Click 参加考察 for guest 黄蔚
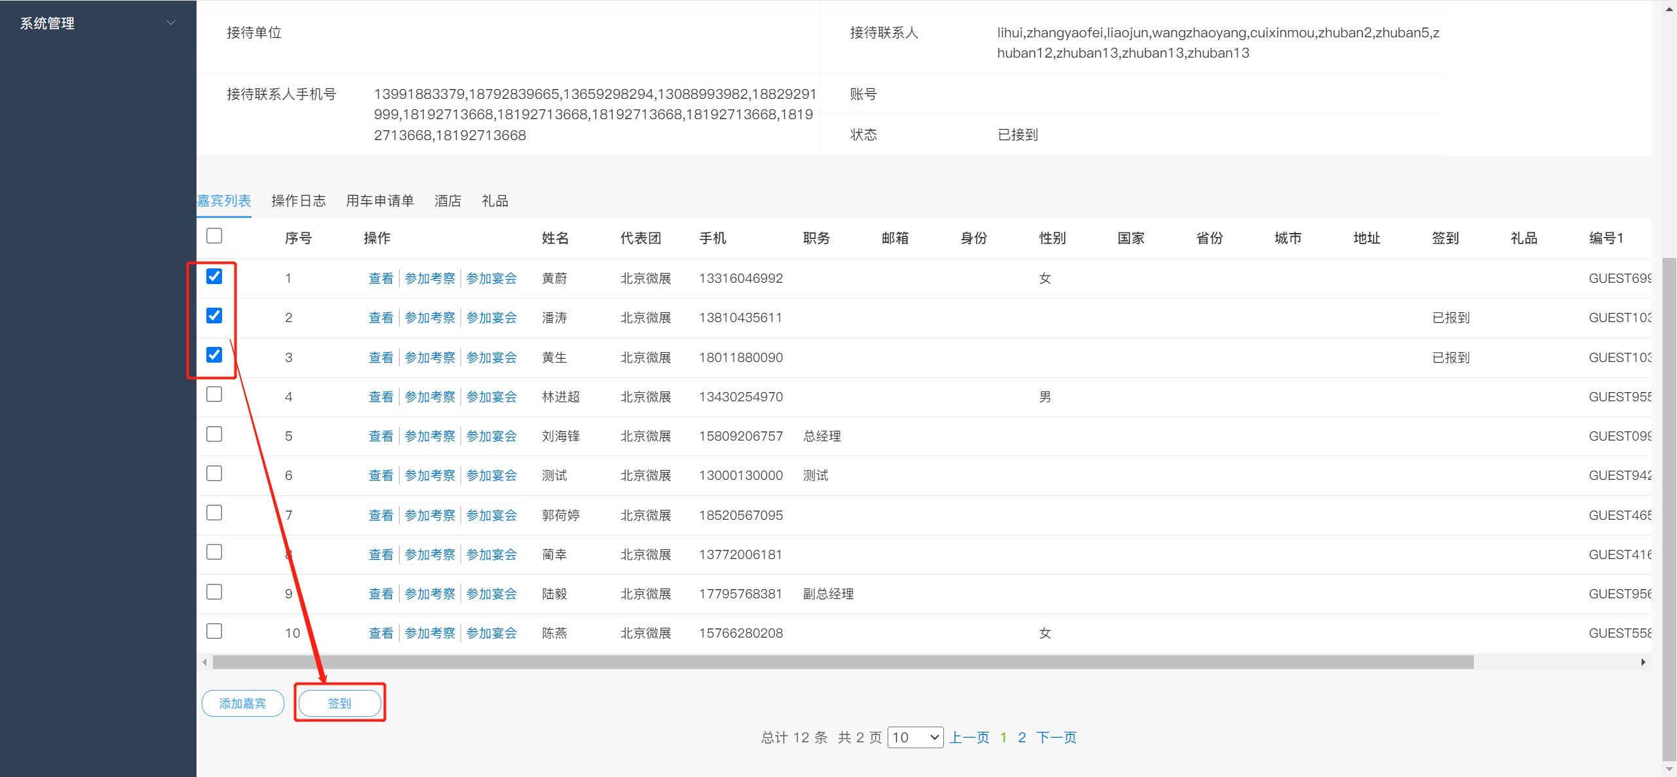Screen dimensions: 1677x777 (430, 278)
